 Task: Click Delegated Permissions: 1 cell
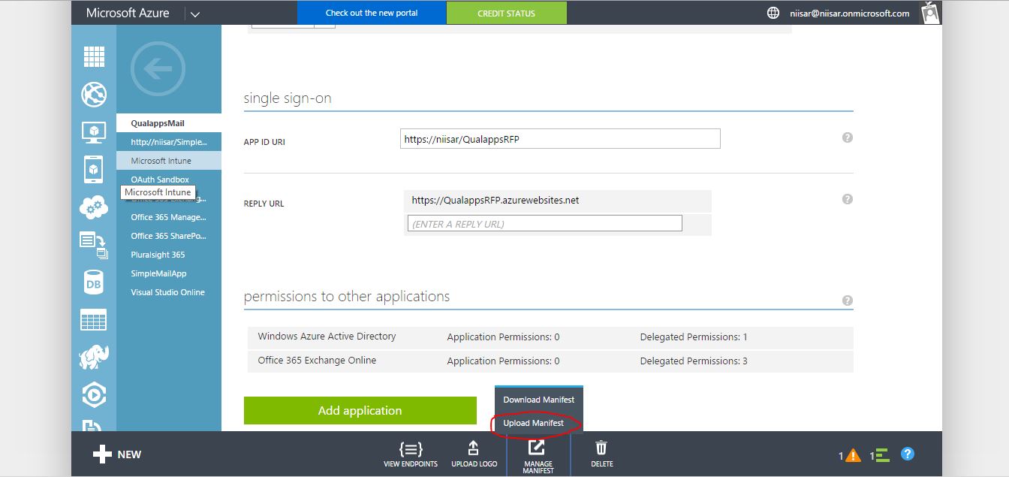[x=694, y=337]
